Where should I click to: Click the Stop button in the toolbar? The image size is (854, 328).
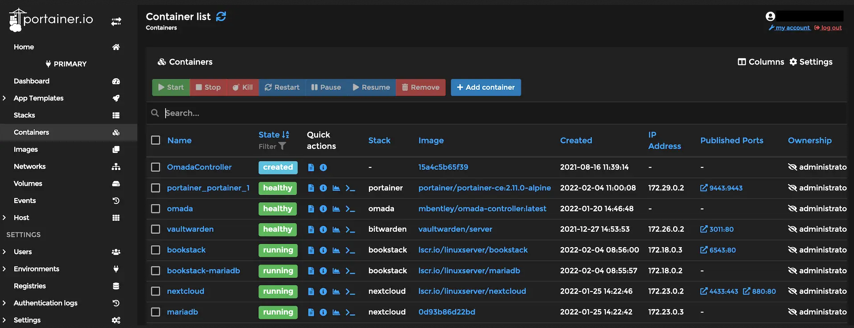(x=208, y=87)
